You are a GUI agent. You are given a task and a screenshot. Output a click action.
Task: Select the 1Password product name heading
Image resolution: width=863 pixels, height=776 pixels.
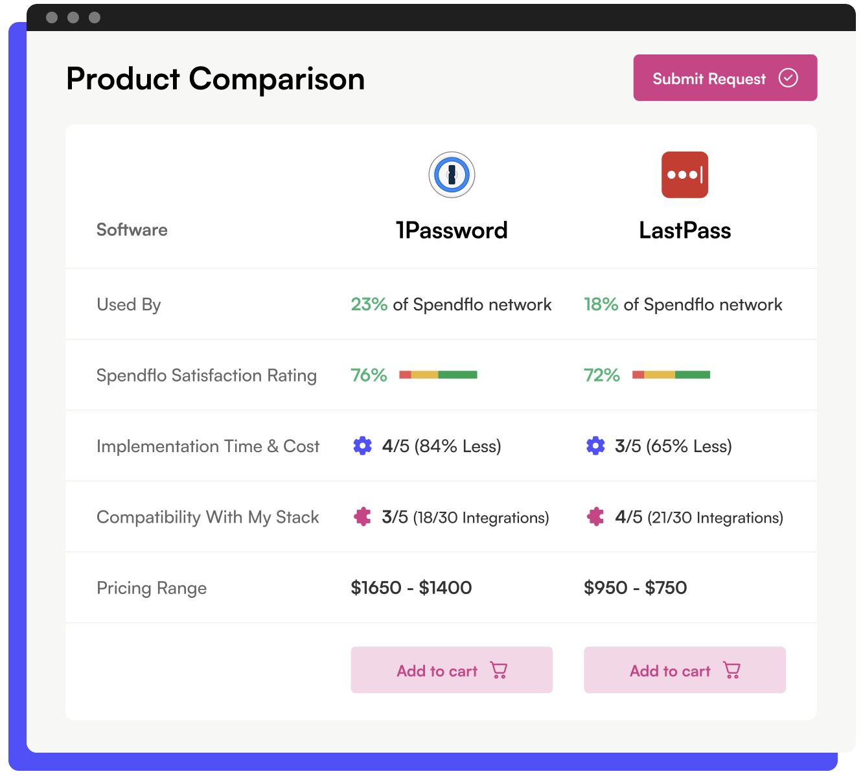pos(452,231)
